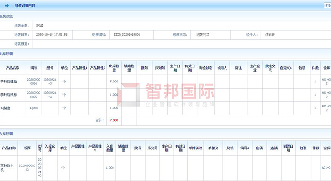Click the 组装主题 value 测试
Screen dimensions: 331x181
point(39,25)
